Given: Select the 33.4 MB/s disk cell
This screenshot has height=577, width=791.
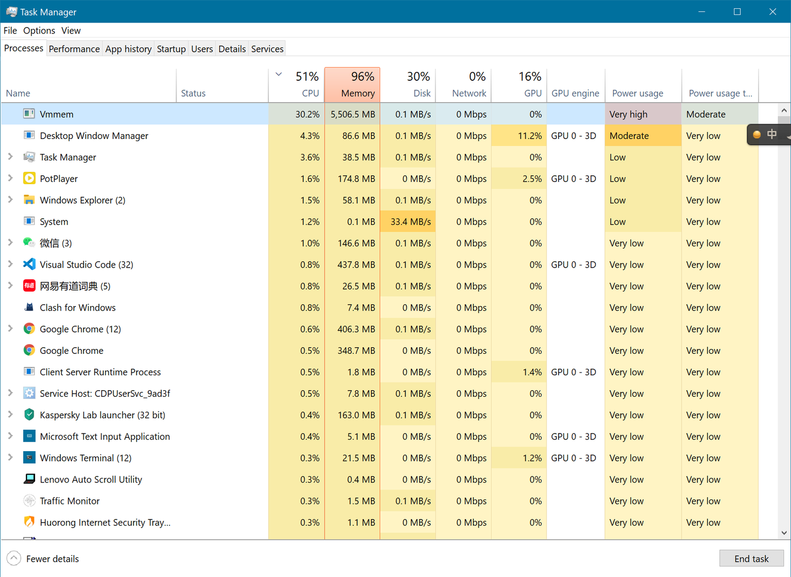Looking at the screenshot, I should pos(408,221).
